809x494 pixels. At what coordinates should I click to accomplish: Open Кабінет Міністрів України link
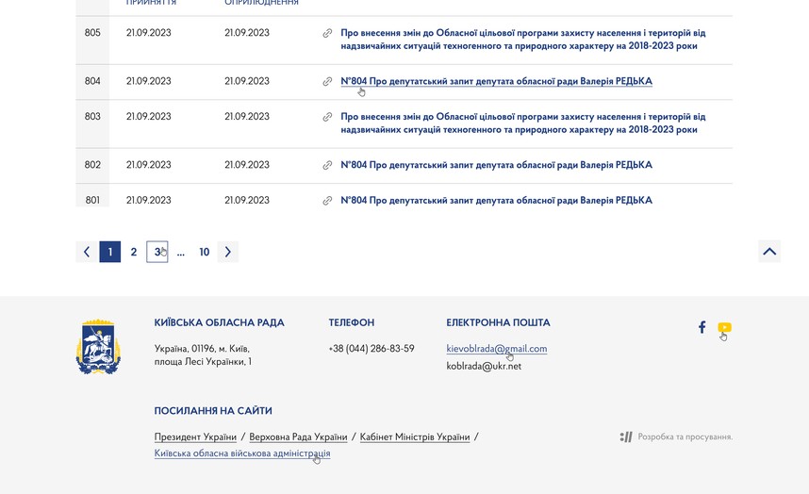pos(415,436)
